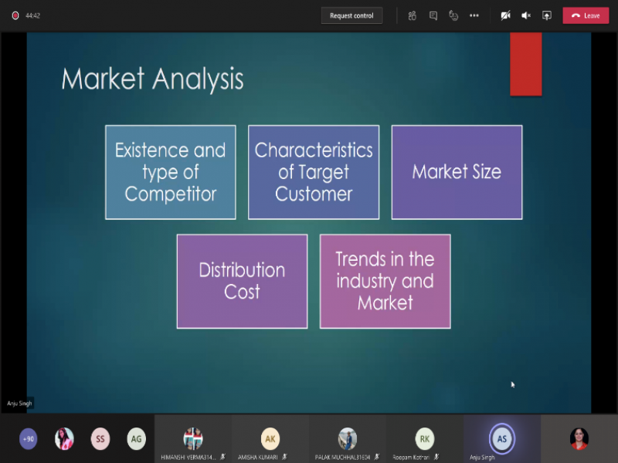Viewport: 618px width, 463px height.
Task: Click the AG participant avatar
Action: point(136,438)
